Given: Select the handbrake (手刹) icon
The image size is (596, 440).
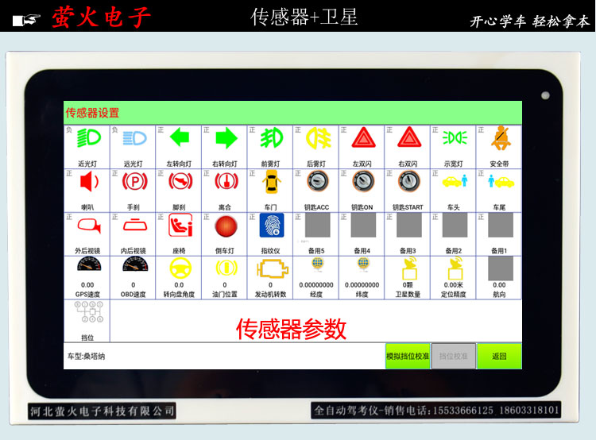Looking at the screenshot, I should click(134, 183).
